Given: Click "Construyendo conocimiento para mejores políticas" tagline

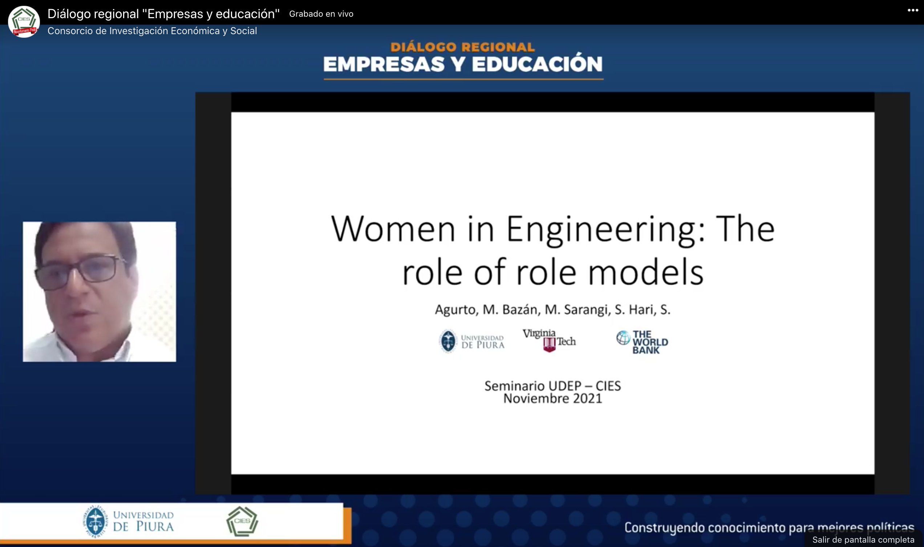Looking at the screenshot, I should [769, 527].
